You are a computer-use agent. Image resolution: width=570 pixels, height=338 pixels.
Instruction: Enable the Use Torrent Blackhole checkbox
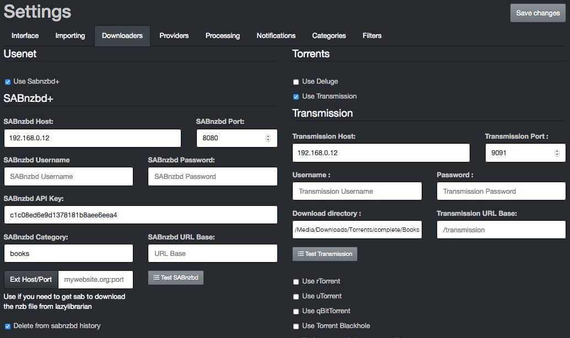(296, 326)
